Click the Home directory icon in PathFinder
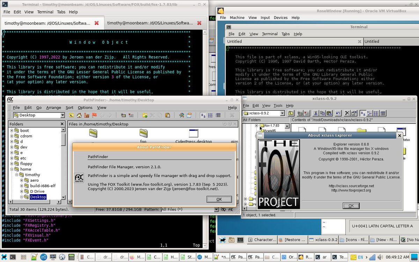Image resolution: width=419 pixels, height=262 pixels. point(79,115)
